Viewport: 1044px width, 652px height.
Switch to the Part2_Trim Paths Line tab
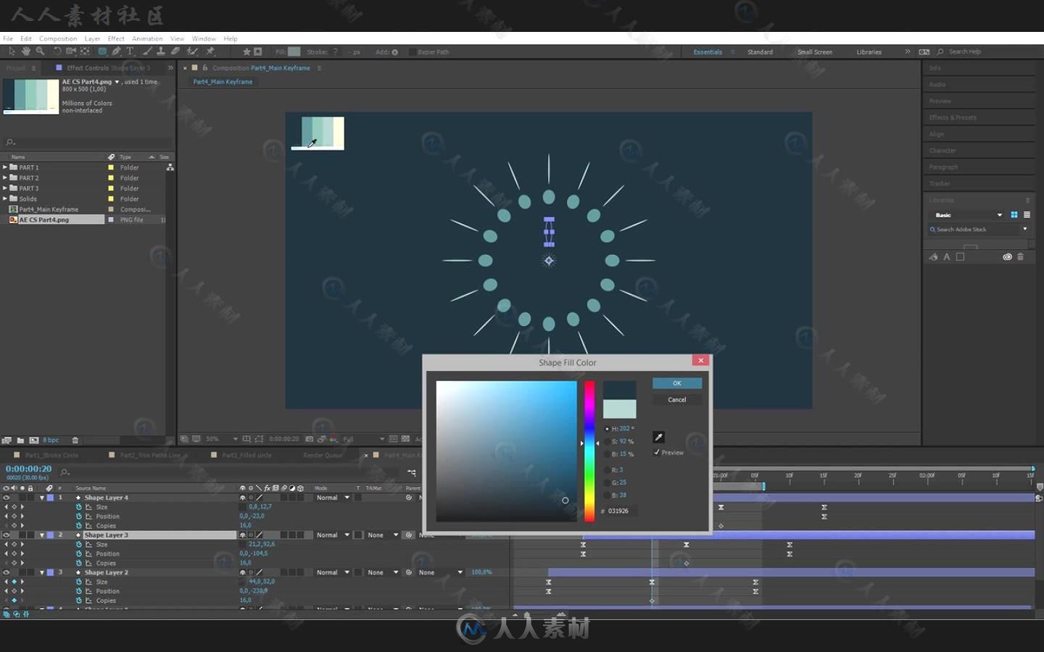tap(150, 455)
